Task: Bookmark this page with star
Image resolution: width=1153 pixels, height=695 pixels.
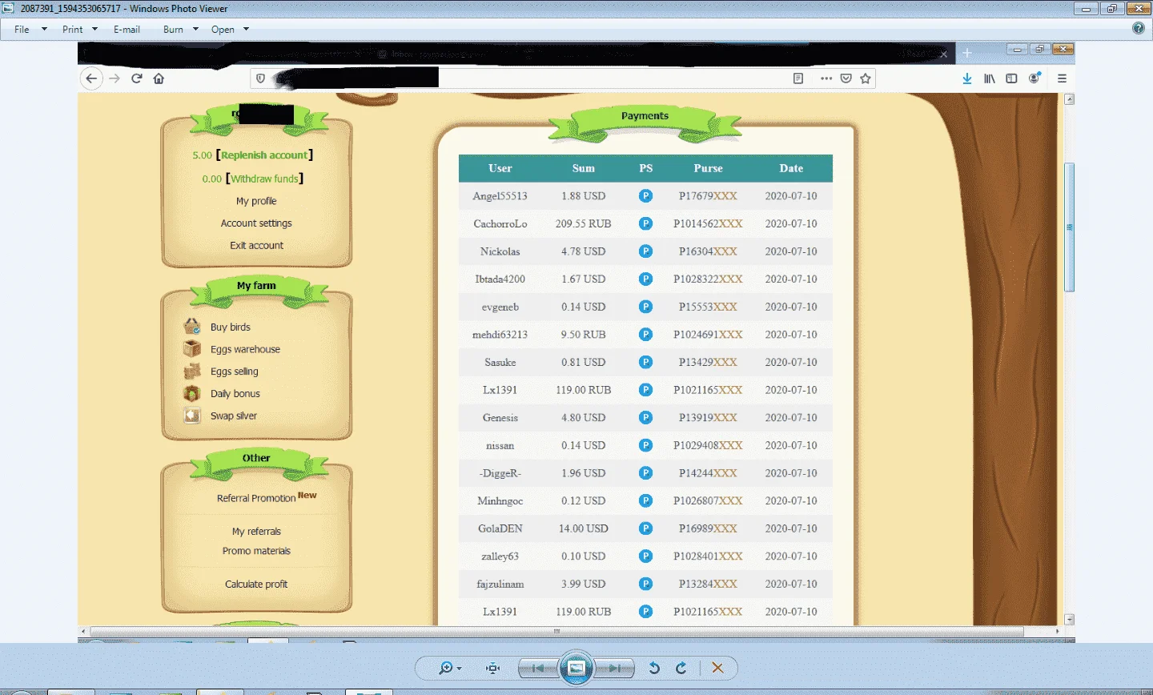Action: point(866,78)
